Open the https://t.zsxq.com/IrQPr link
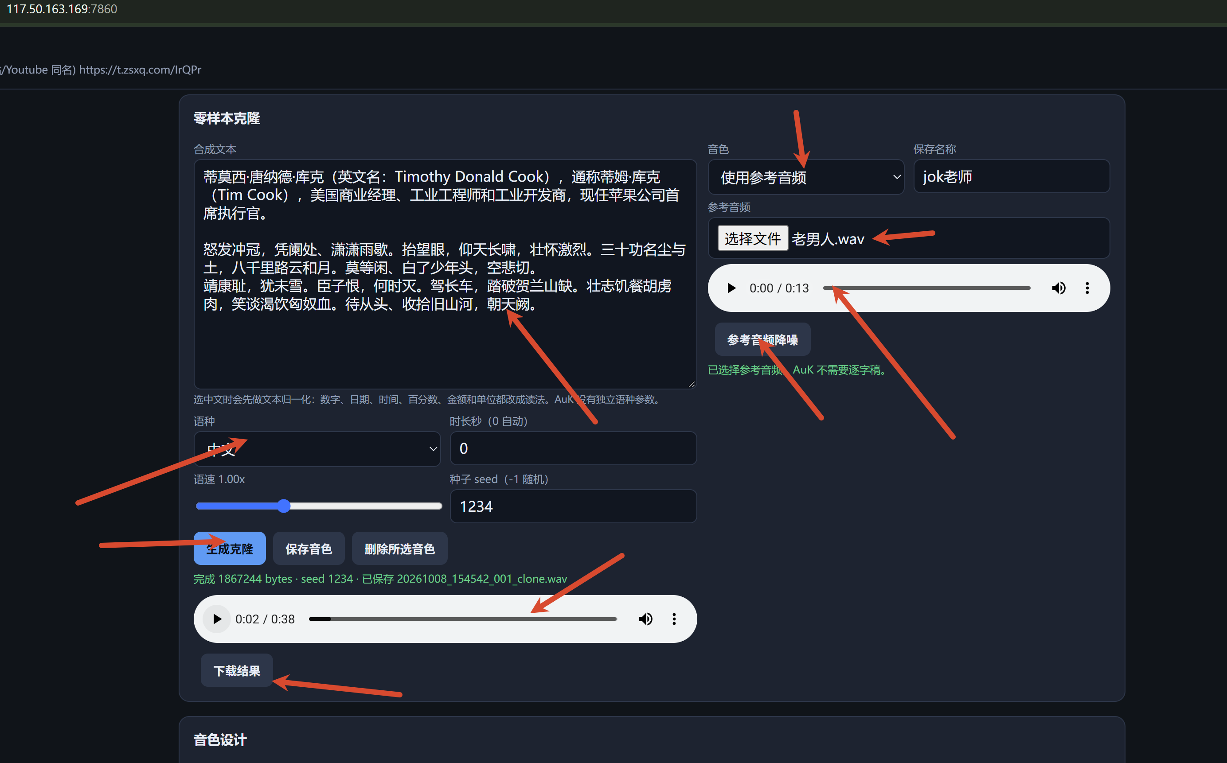This screenshot has width=1227, height=763. coord(141,70)
